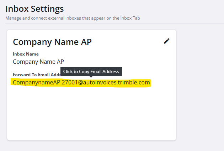Click the 'Click to Copy Email Address' tooltip
This screenshot has width=224, height=151.
tap(91, 72)
